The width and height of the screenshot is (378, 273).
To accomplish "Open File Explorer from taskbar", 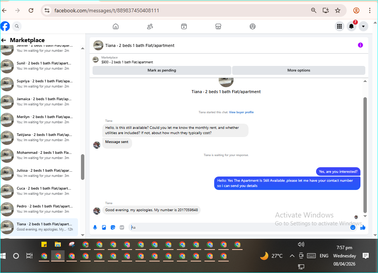I will (x=57, y=245).
